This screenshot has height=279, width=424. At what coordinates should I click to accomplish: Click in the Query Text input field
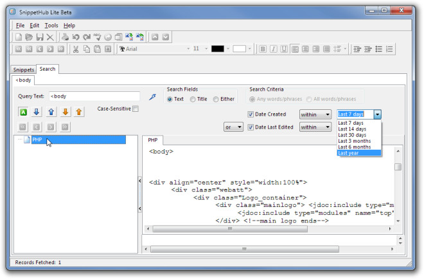pos(94,96)
